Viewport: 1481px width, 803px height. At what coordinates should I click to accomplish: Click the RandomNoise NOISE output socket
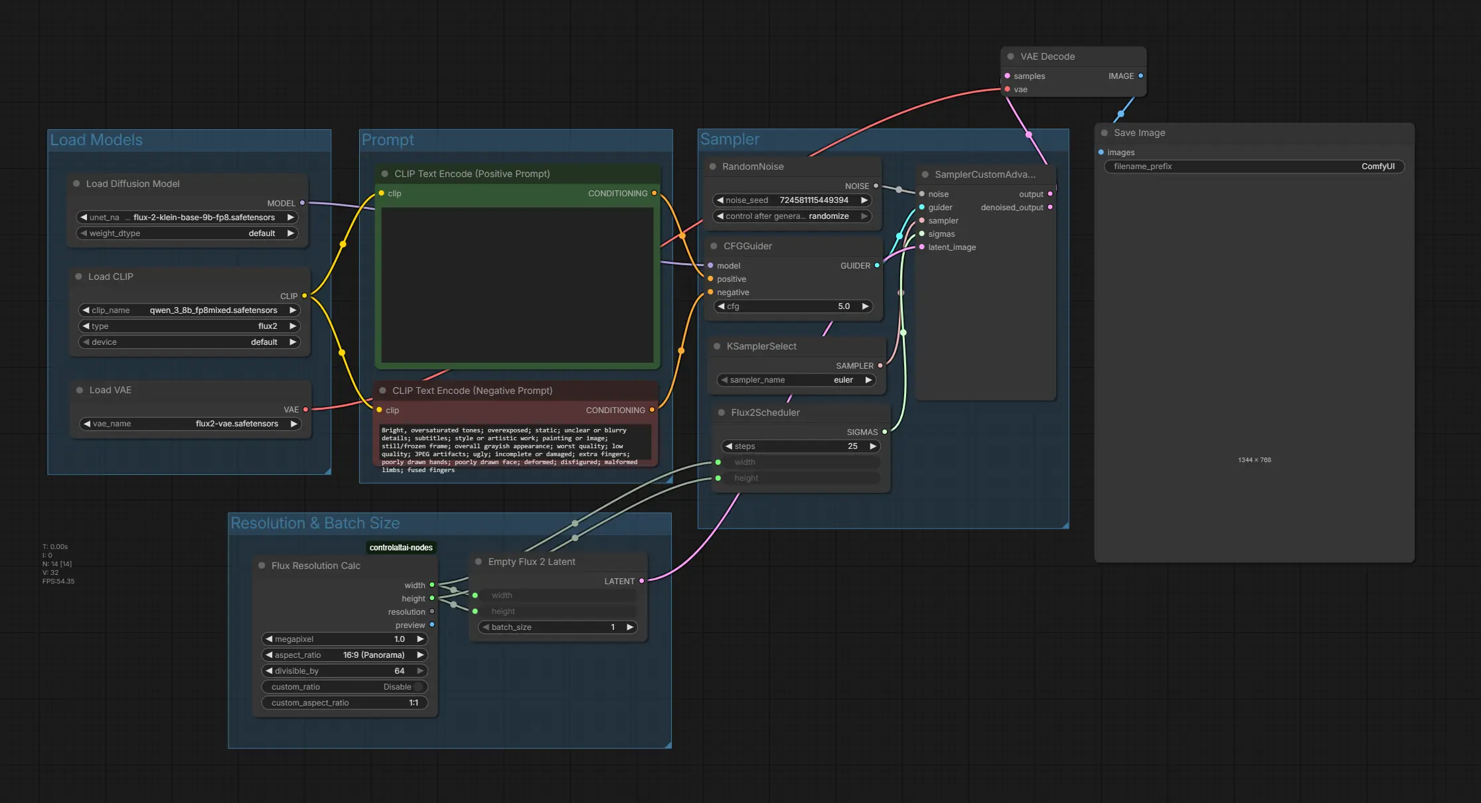pos(876,186)
